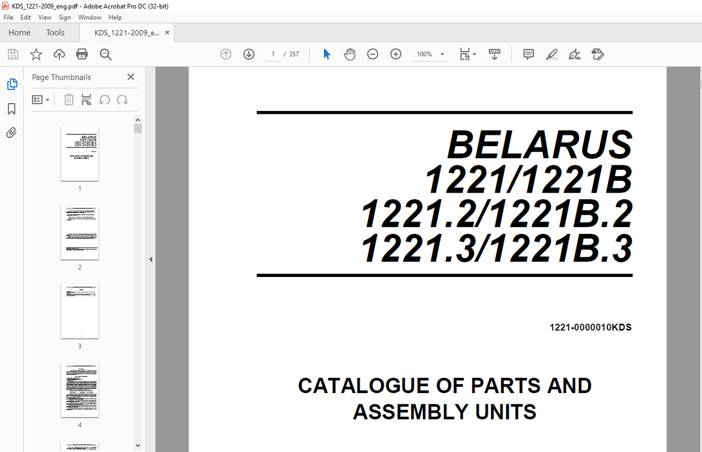The height and width of the screenshot is (452, 702).
Task: Click zoom out to reduce magnification
Action: click(372, 54)
